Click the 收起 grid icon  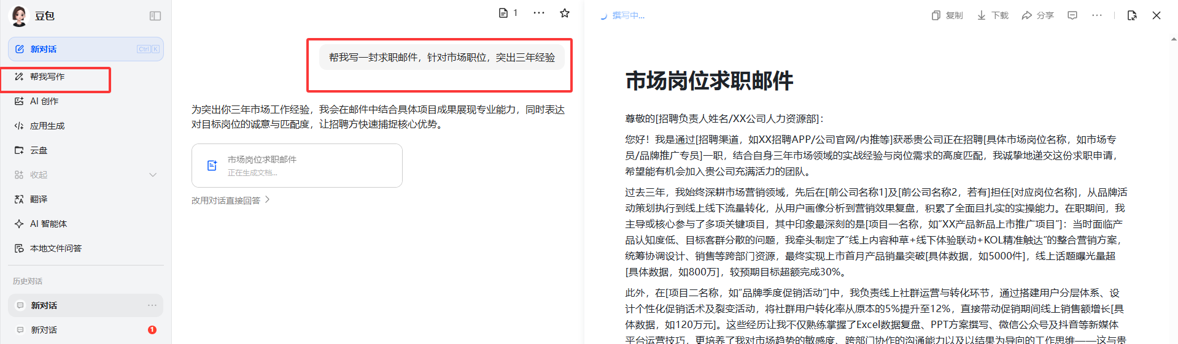point(19,175)
